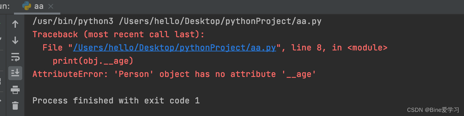
Task: Click the Python logo on aa tab
Action: [27, 6]
